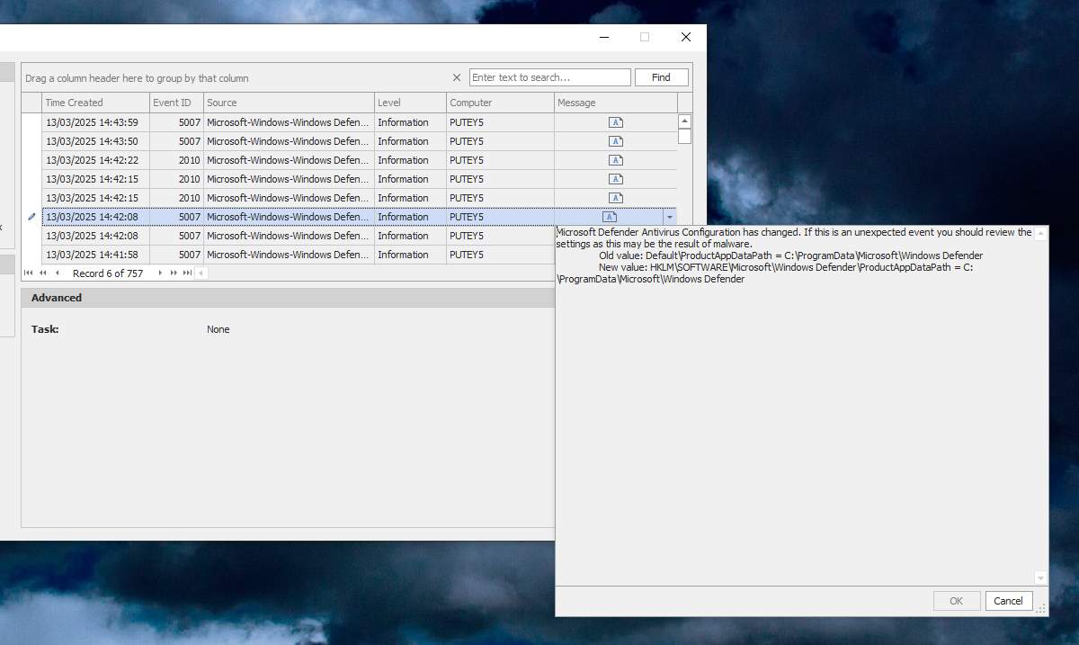This screenshot has height=645, width=1079.
Task: Click Find button
Action: [662, 77]
